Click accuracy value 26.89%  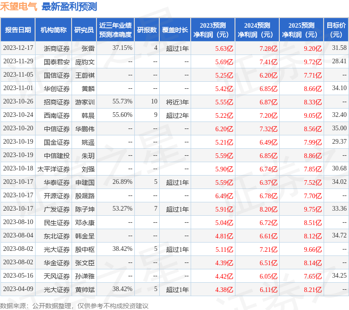pyautogui.click(x=122, y=182)
